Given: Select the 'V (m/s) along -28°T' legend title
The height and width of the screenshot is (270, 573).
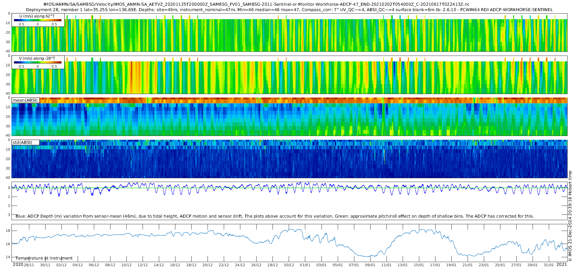Looking at the screenshot, I should click(37, 58).
